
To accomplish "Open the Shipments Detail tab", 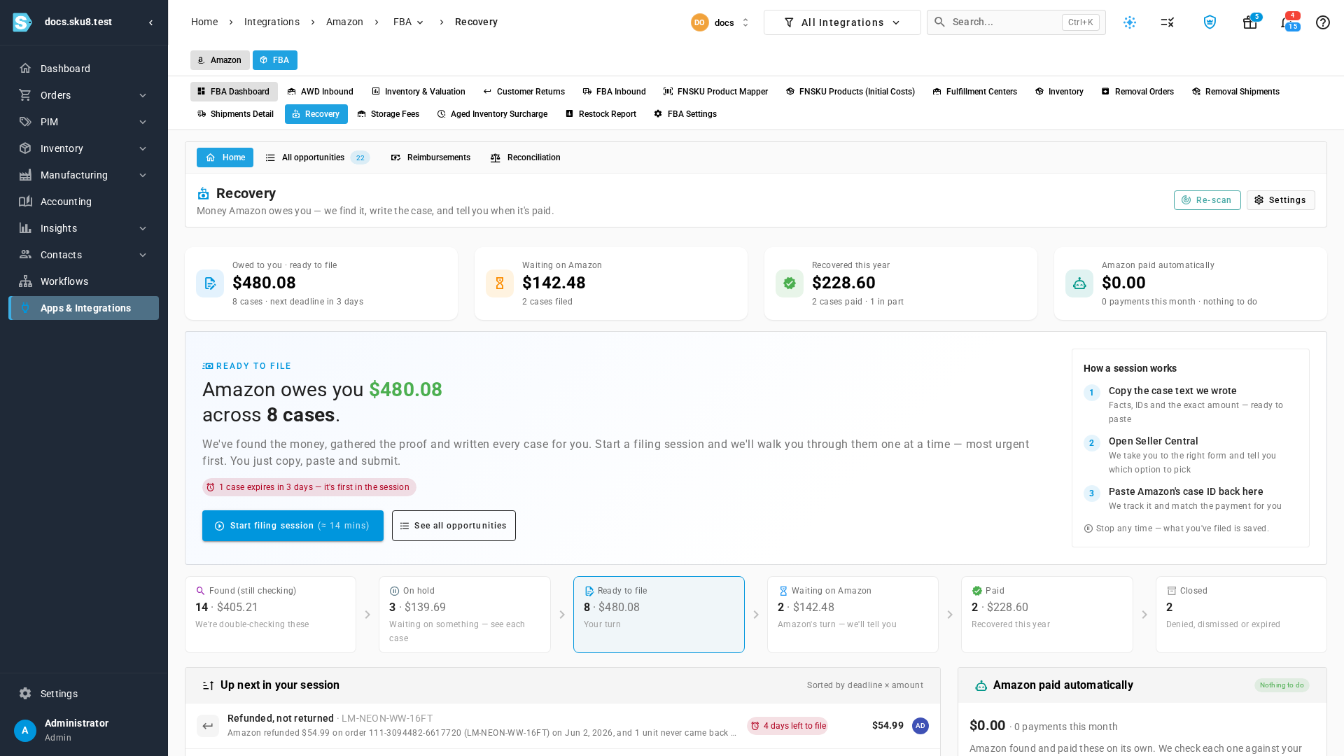I will [x=235, y=114].
